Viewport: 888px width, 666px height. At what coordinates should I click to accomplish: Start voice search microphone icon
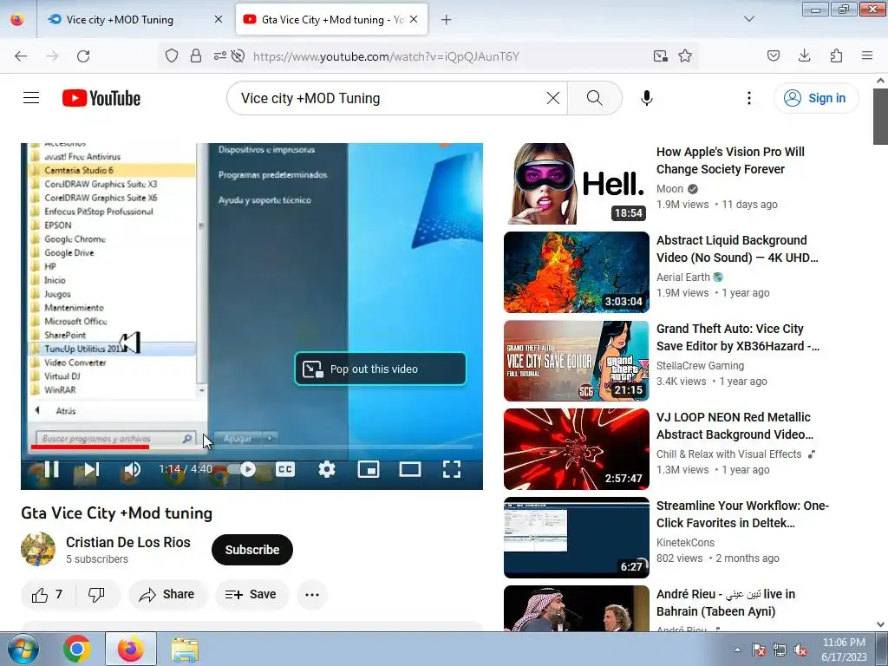pos(647,98)
